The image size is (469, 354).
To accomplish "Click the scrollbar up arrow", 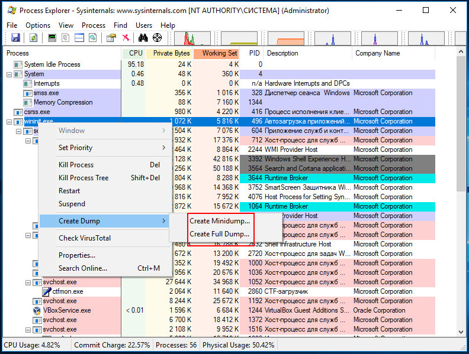I will tap(461, 51).
